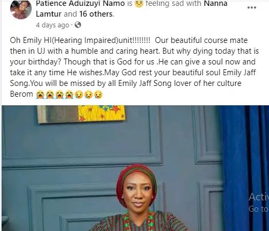Show the 16 others tagged list
The image size is (269, 231).
pyautogui.click(x=96, y=14)
